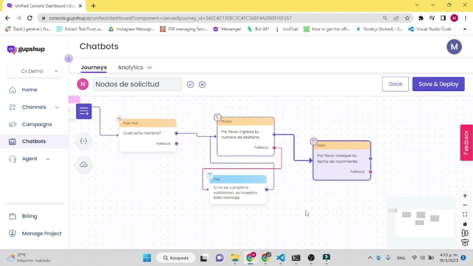This screenshot has width=473, height=266.
Task: Fit canvas view to screen
Action: point(465,215)
